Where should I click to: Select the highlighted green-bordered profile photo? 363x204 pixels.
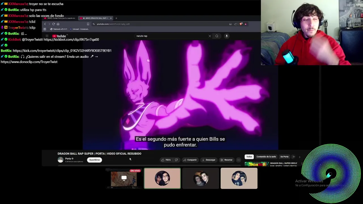coord(162,178)
